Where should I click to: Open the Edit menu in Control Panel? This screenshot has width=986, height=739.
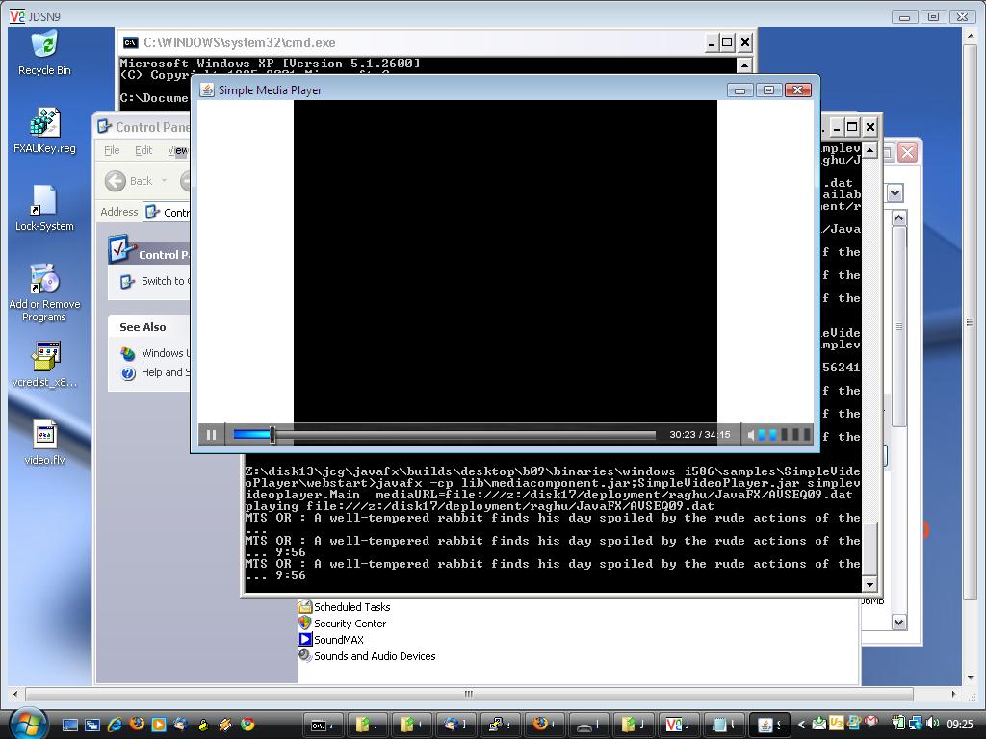(143, 150)
